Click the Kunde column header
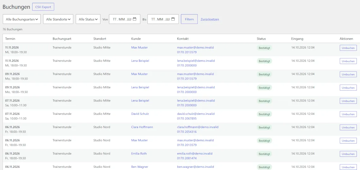The image size is (360, 170). (x=136, y=39)
